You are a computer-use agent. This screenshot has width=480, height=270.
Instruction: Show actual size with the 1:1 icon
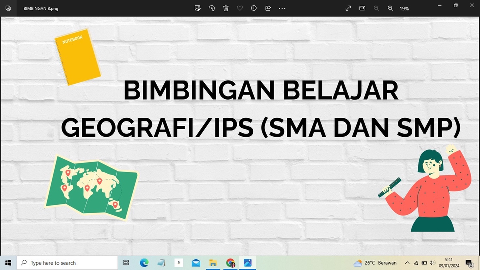pyautogui.click(x=362, y=8)
